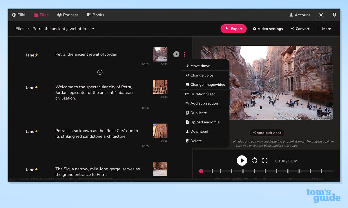Open Account via the person icon
348x208 pixels.
pyautogui.click(x=291, y=15)
